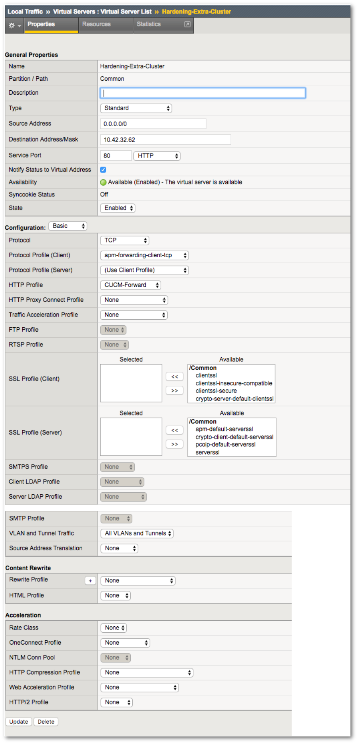Click the disabled SMTP Profile dropdown
The image size is (358, 744).
click(x=116, y=519)
